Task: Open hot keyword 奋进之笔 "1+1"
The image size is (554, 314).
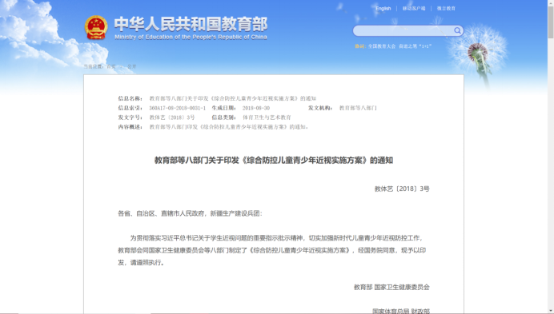Action: (x=415, y=46)
